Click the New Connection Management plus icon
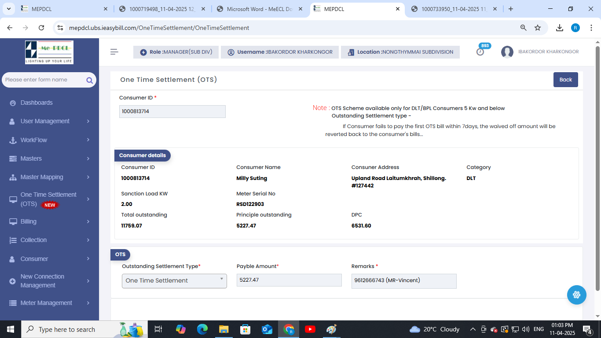Viewport: 601px width, 338px height. point(12,281)
